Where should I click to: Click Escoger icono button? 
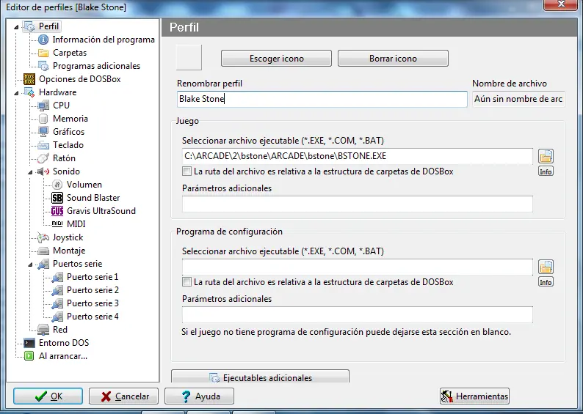click(276, 59)
